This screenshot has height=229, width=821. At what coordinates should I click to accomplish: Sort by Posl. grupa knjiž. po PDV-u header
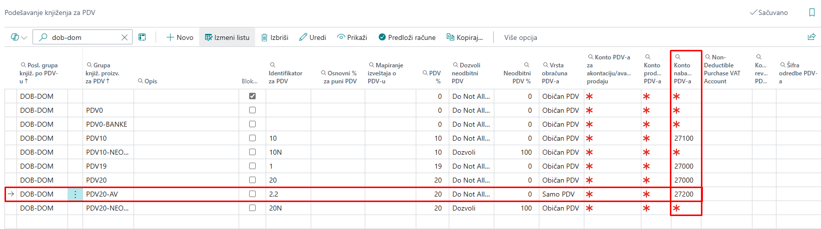[39, 73]
